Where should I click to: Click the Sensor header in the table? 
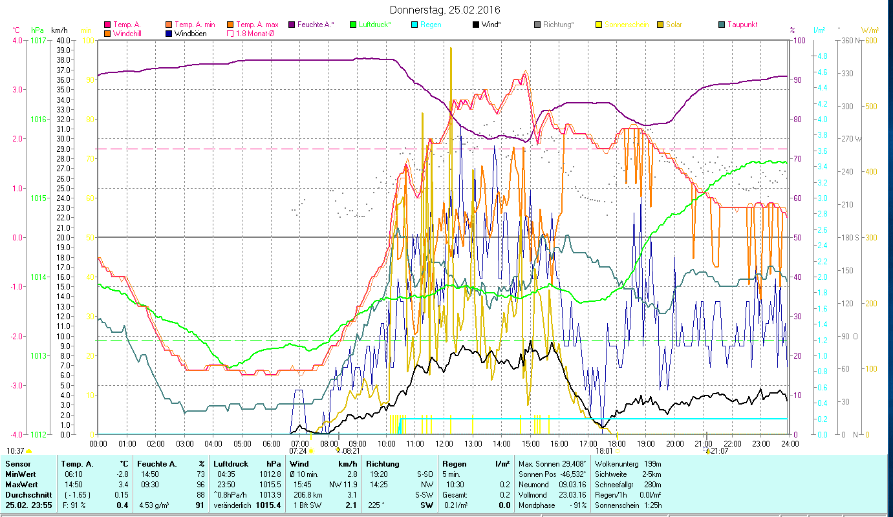pos(17,464)
